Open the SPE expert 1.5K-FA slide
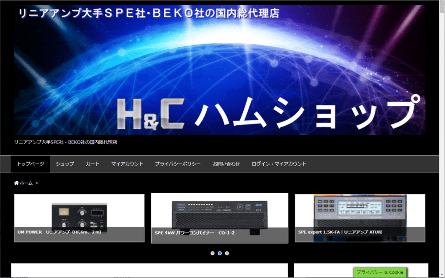Viewport: 445px width, 278px height. (x=360, y=218)
